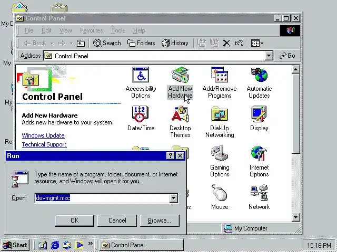Close the Run dialog

coord(180,155)
